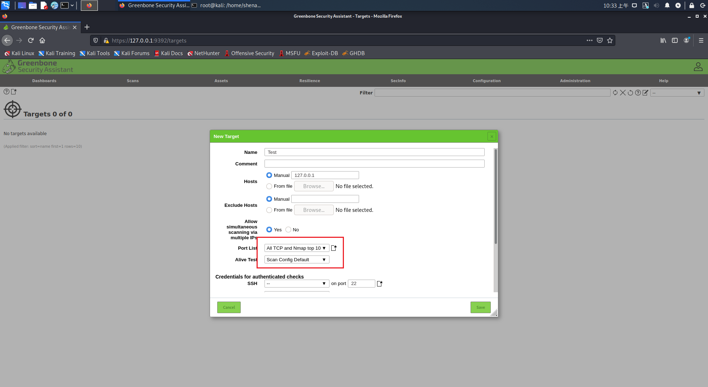Edit the filter via the pencil icon
Screen dimensions: 708x387
pyautogui.click(x=645, y=93)
